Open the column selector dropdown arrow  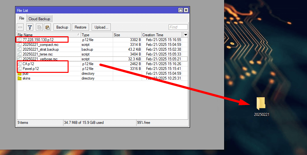click(186, 35)
